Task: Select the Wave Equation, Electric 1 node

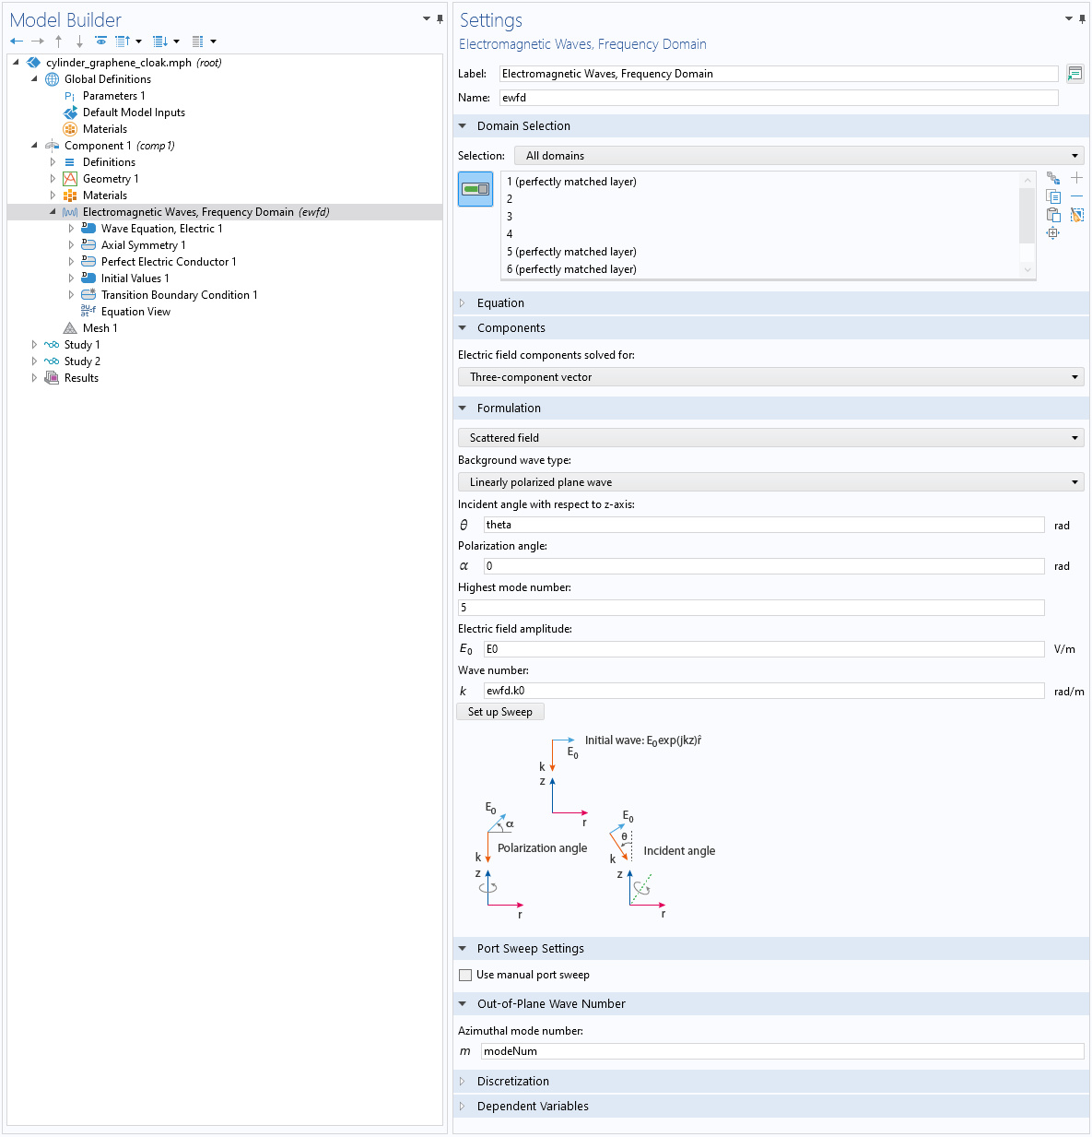Action: tap(162, 229)
